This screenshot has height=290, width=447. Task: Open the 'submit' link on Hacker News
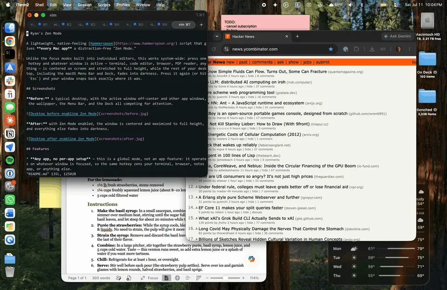(323, 62)
